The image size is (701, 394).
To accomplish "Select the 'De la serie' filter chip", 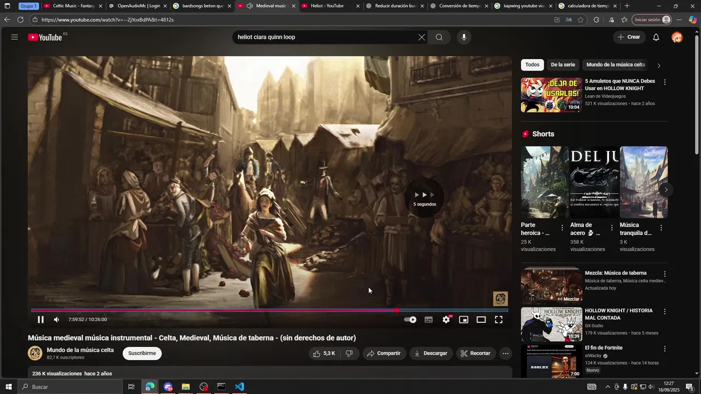I will (x=563, y=65).
